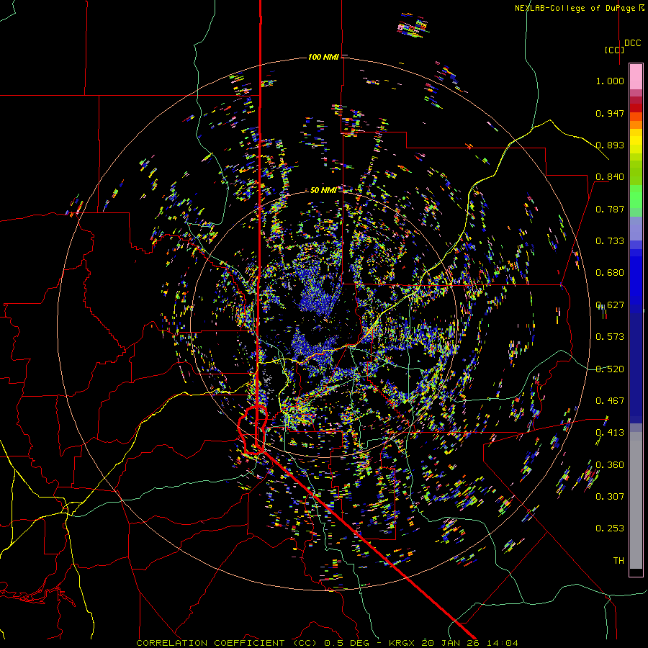The width and height of the screenshot is (648, 648).
Task: Click the [CC] units label
Action: (x=615, y=50)
